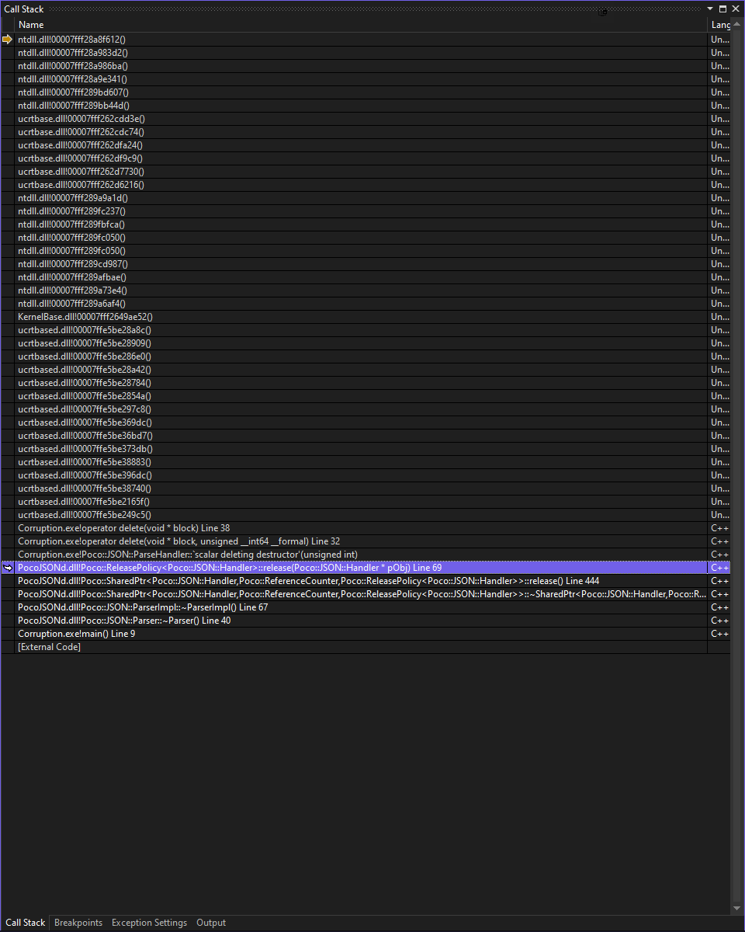
Task: Click the green arrow beside the ReleasePolicy frame
Action: (7, 568)
